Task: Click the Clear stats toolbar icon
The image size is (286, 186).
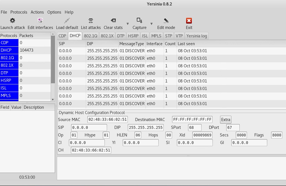Action: pyautogui.click(x=113, y=20)
